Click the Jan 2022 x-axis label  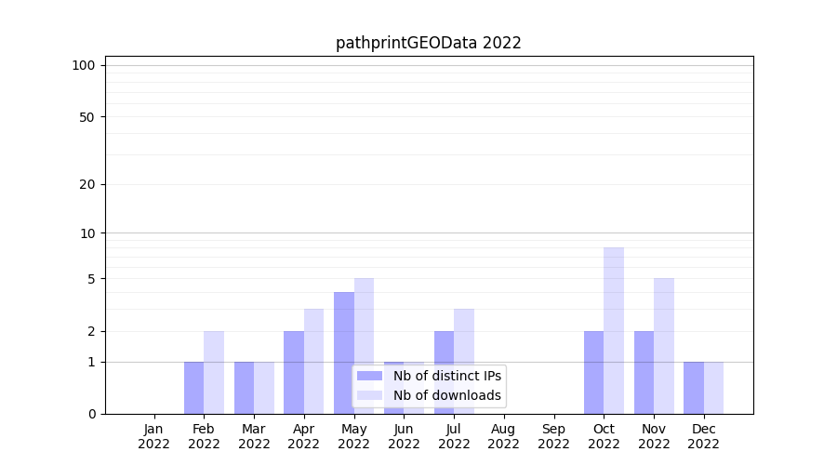click(x=154, y=436)
